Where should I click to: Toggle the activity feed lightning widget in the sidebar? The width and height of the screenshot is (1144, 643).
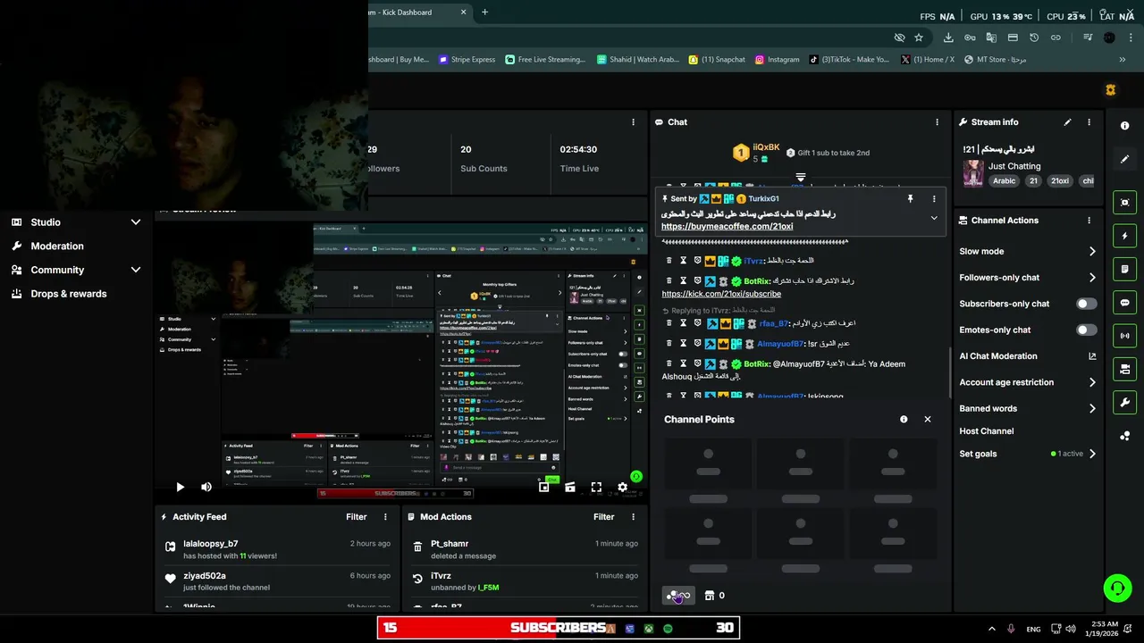[x=1125, y=236]
